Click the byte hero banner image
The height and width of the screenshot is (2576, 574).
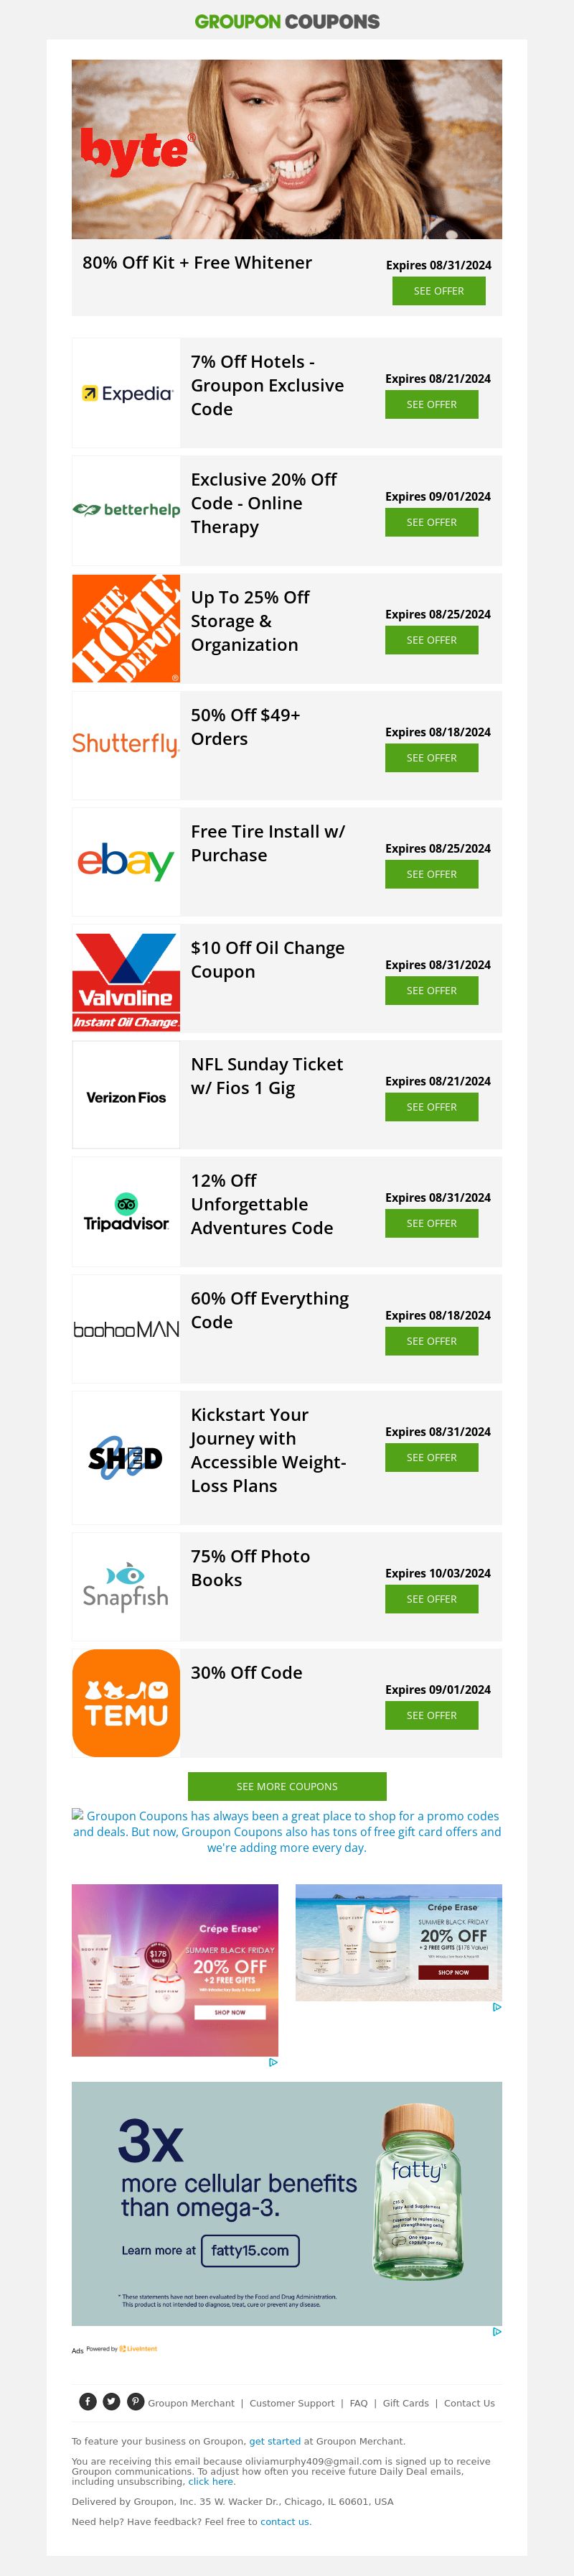286,149
